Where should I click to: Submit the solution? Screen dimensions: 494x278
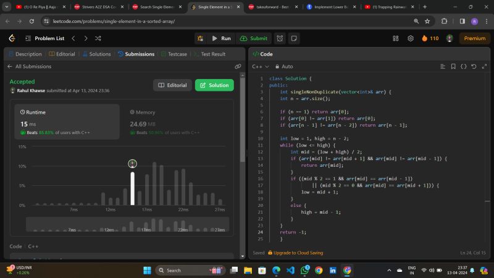(254, 38)
